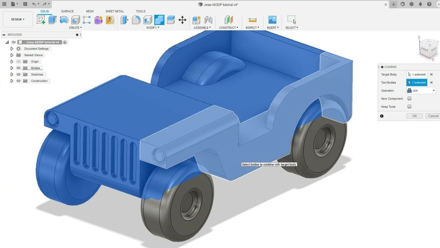Open the SELECT dropdown menu
440x248 pixels.
(x=291, y=28)
